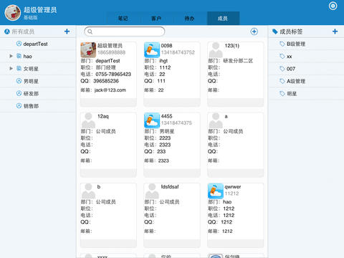Click the 所有成员 header icon

tap(7, 32)
